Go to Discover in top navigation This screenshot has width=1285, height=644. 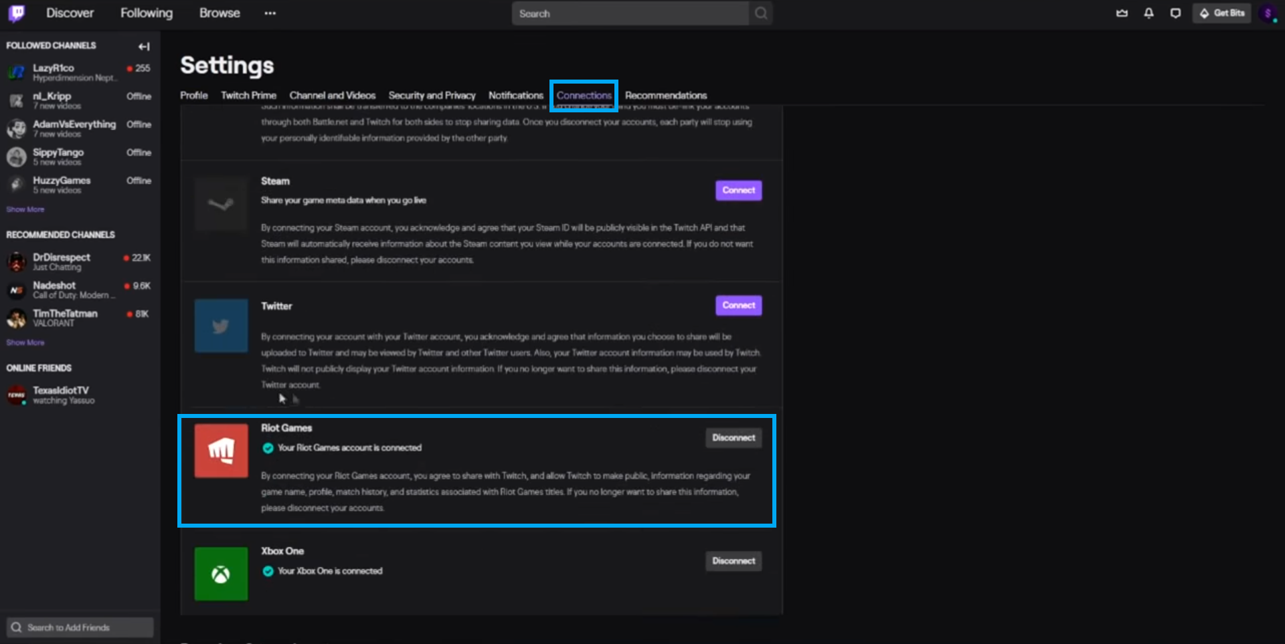[70, 13]
